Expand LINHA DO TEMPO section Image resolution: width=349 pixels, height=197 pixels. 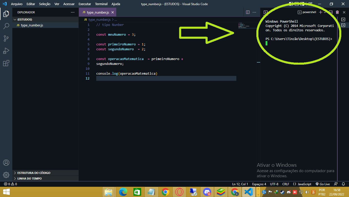45,179
